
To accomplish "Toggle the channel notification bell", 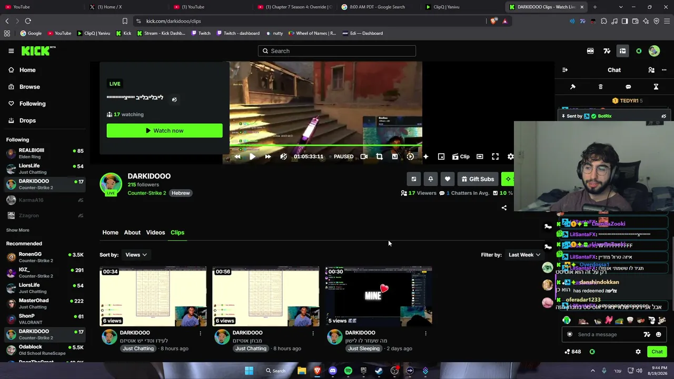I will point(431,179).
